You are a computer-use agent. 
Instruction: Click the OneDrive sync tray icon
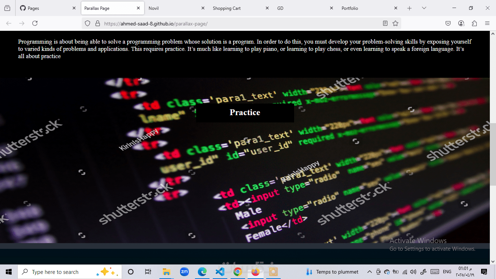point(387,272)
